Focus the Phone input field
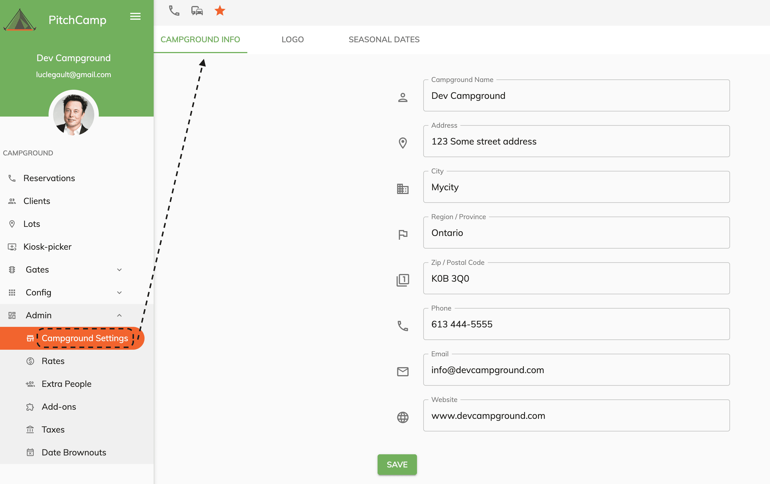Viewport: 770px width, 484px height. point(577,324)
